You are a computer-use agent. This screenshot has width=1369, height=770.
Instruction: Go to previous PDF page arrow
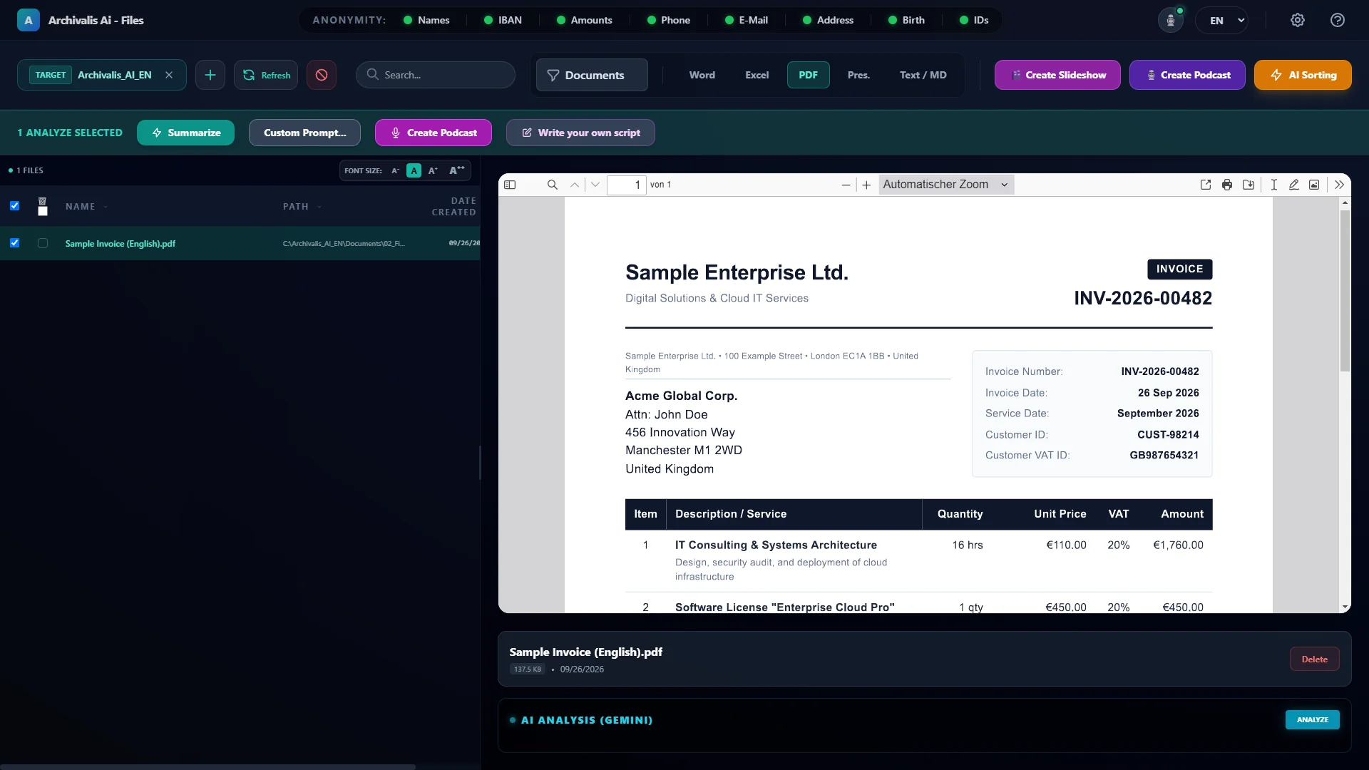coord(575,185)
